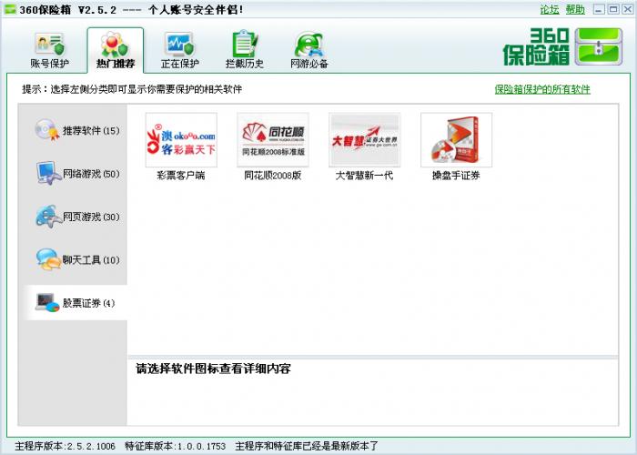Click the 推荐软件 disc icon
The width and height of the screenshot is (637, 455).
pyautogui.click(x=46, y=130)
